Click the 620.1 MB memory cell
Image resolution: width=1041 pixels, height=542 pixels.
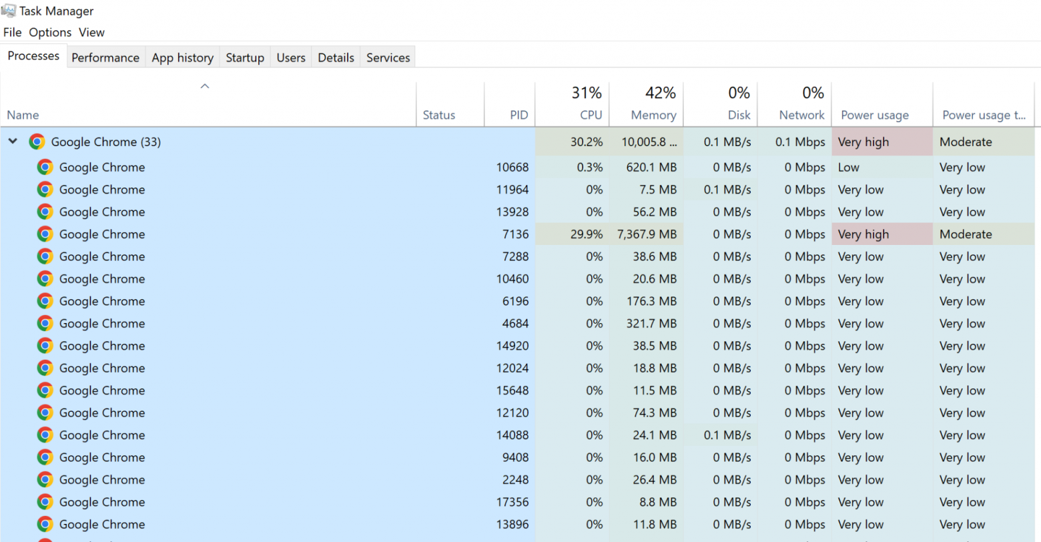[x=646, y=167]
